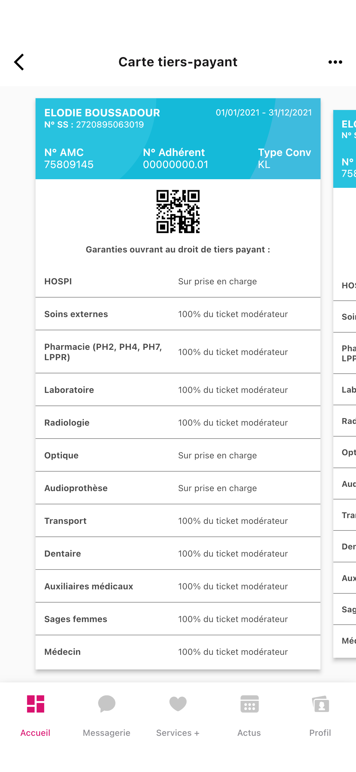Select the Audioprothèse row
356x772 pixels.
178,488
